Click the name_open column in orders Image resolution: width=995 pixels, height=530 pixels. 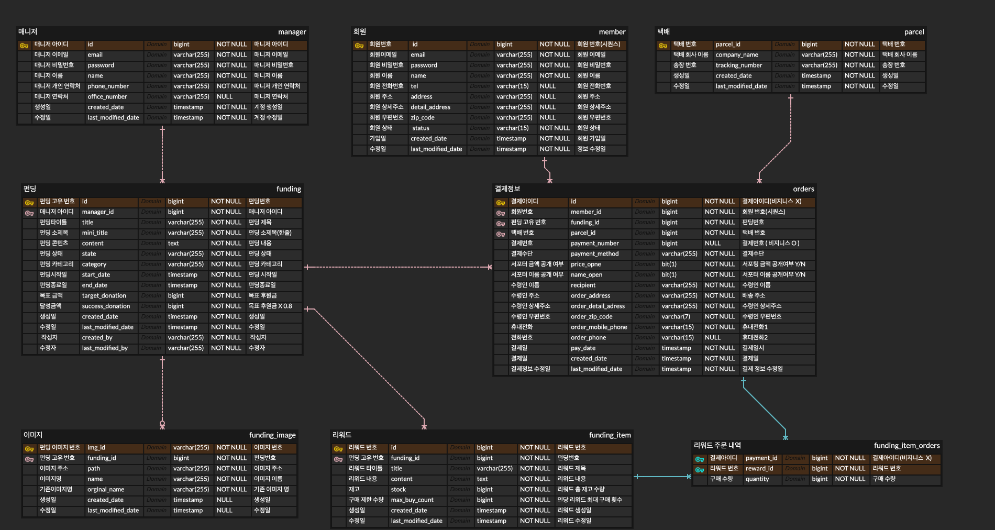pyautogui.click(x=587, y=275)
